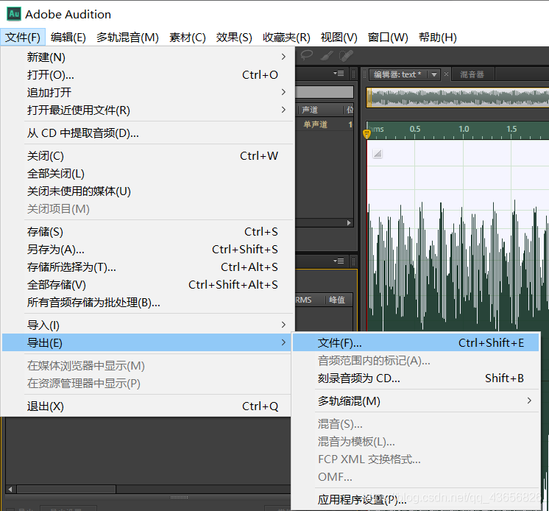The width and height of the screenshot is (549, 511).
Task: Open the 多轨混音(M) menu
Action: (x=127, y=37)
